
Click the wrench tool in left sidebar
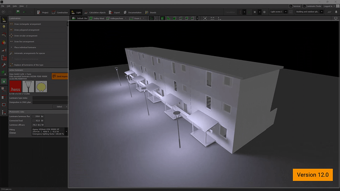pyautogui.click(x=4, y=65)
